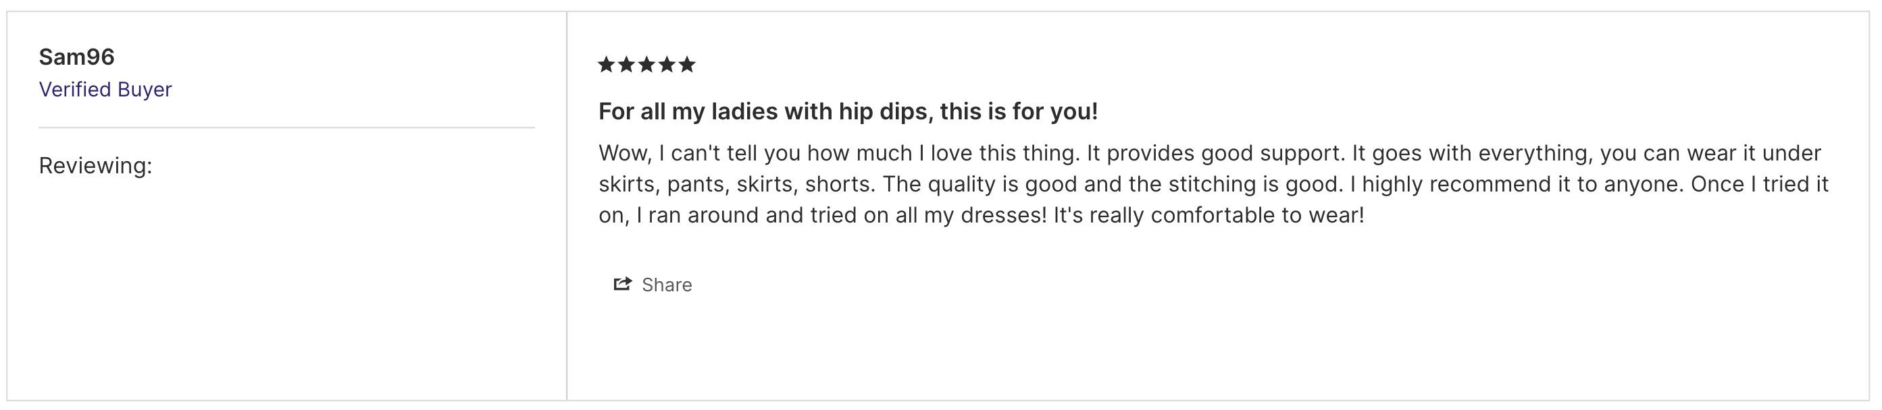Click the divider under Verified Buyer
This screenshot has height=410, width=1882.
coord(287,127)
